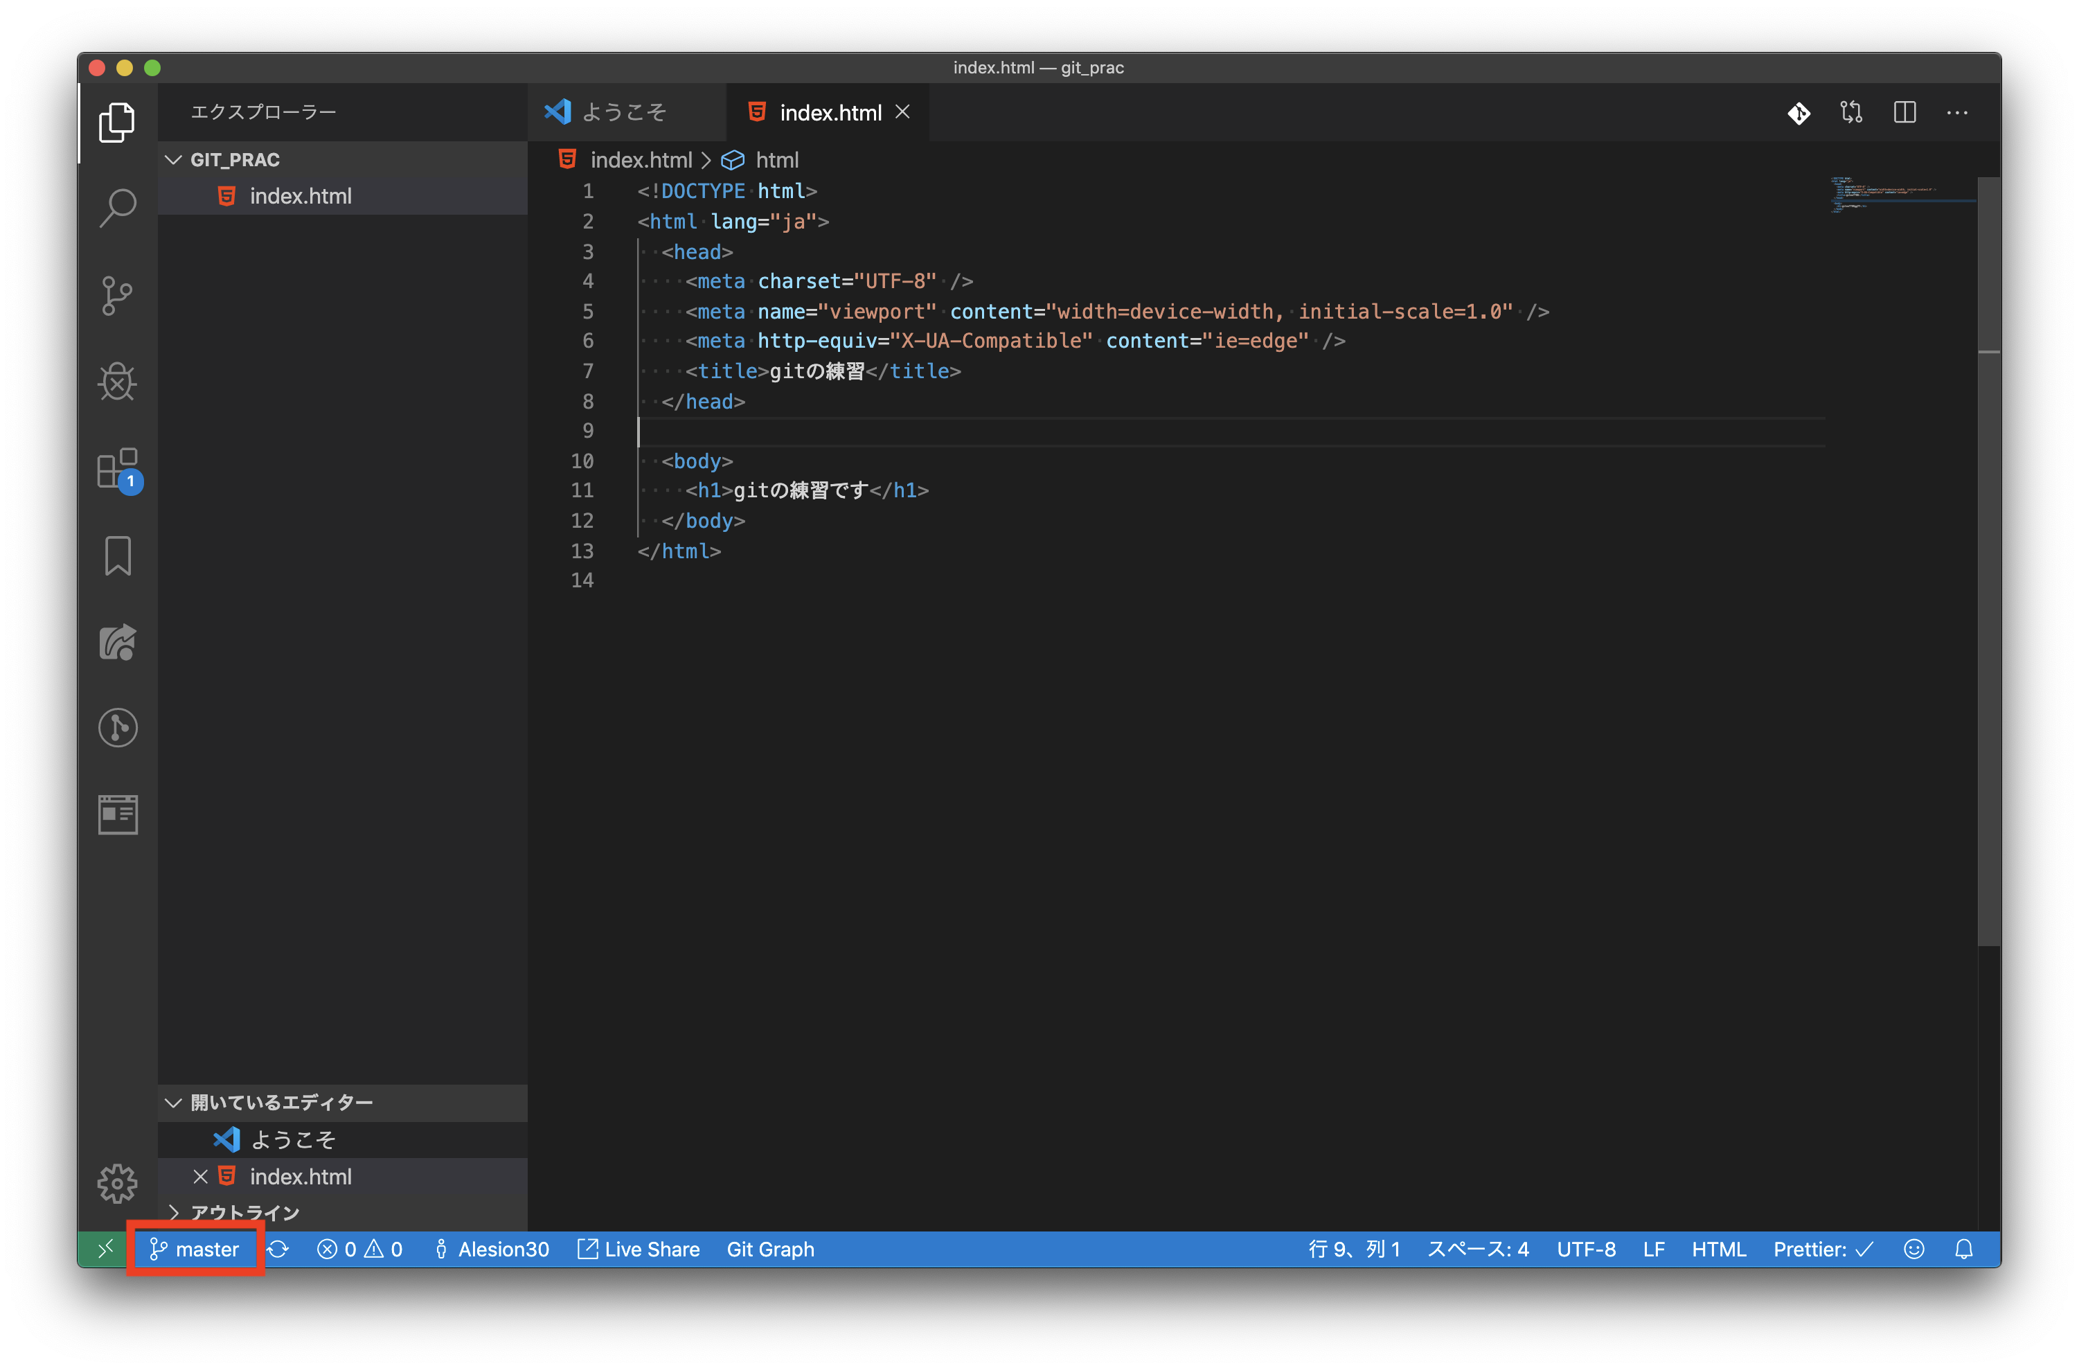Image resolution: width=2079 pixels, height=1370 pixels.
Task: Select index.html in the explorer tree
Action: click(x=301, y=197)
